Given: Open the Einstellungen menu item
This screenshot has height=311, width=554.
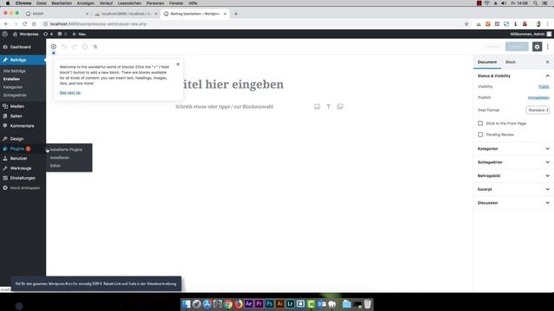Looking at the screenshot, I should [x=23, y=178].
